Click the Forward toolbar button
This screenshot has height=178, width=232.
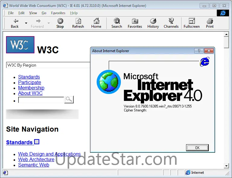point(37,23)
